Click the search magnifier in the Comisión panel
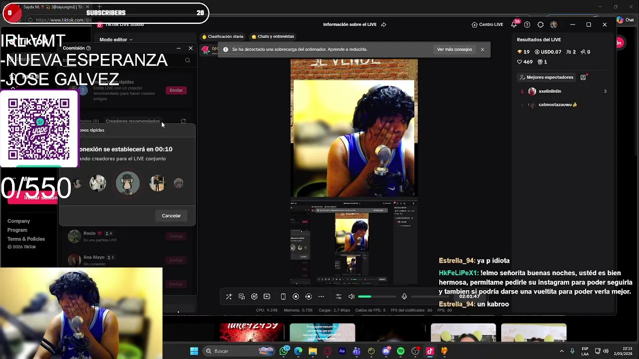 click(x=188, y=60)
